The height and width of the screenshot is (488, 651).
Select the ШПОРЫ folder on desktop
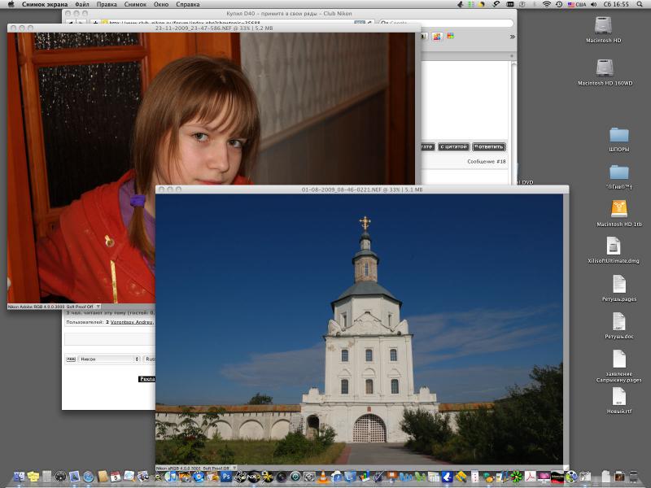point(619,135)
